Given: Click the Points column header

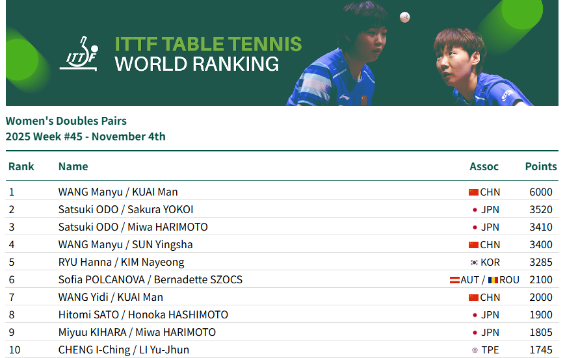Looking at the screenshot, I should coord(540,166).
